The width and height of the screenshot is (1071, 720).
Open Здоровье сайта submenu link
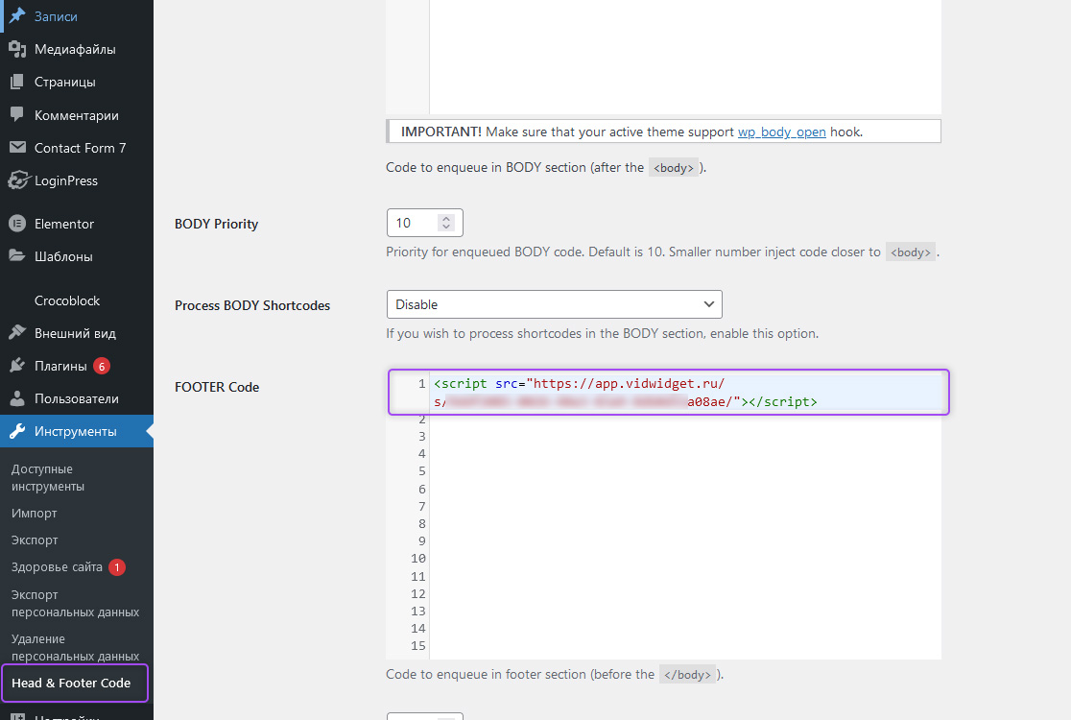click(57, 567)
